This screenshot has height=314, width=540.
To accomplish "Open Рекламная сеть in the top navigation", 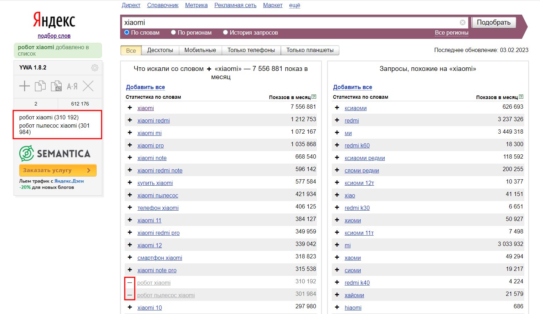I will click(x=235, y=5).
